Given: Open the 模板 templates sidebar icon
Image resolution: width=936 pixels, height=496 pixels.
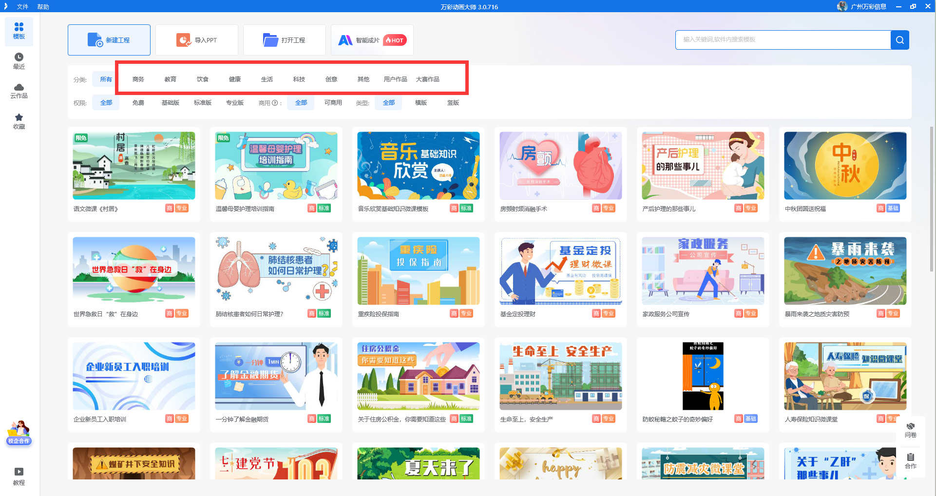Looking at the screenshot, I should coord(19,31).
